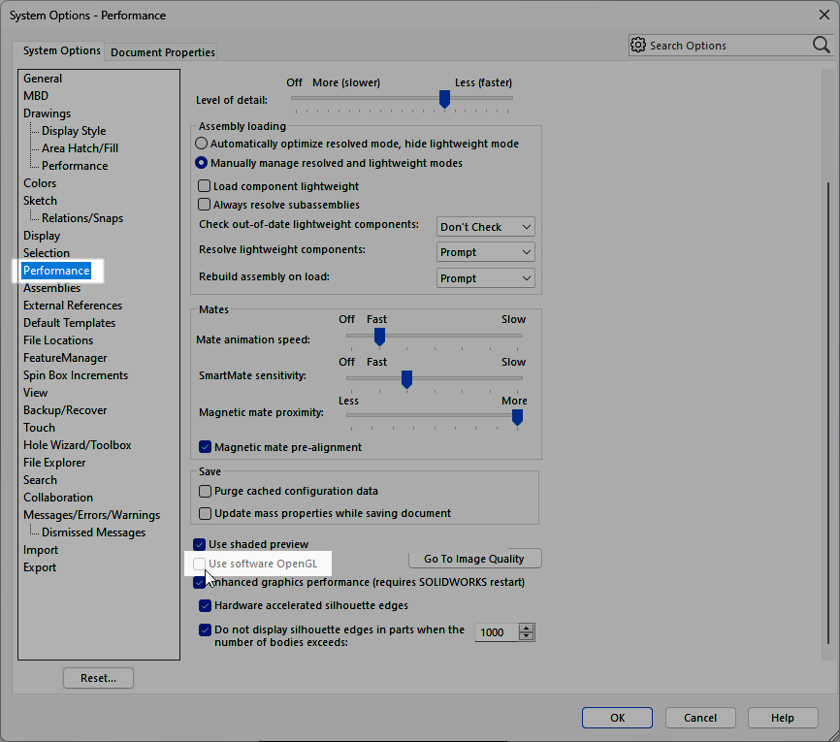The width and height of the screenshot is (840, 742).
Task: Select Manually manage resolved and lightweight modes
Action: (201, 163)
